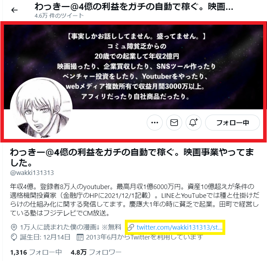Viewport: 267px width, 261px height.
Task: View the 1,316 フォロー中 following list
Action: (x=36, y=252)
